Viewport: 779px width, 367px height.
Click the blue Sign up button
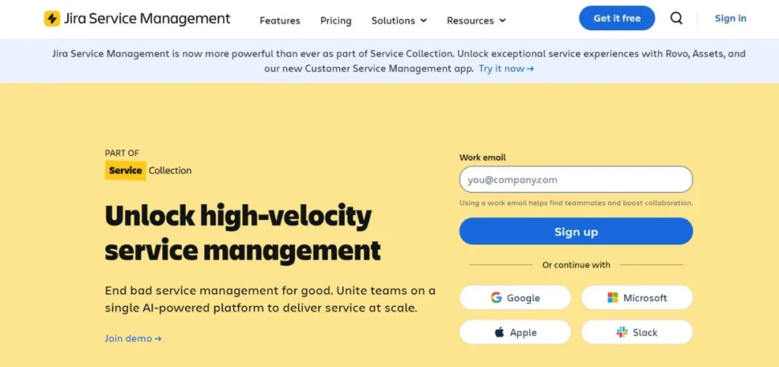[576, 232]
